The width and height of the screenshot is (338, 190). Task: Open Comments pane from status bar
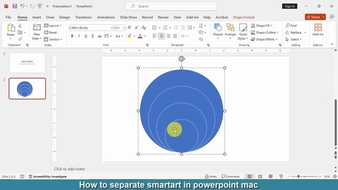click(x=230, y=176)
